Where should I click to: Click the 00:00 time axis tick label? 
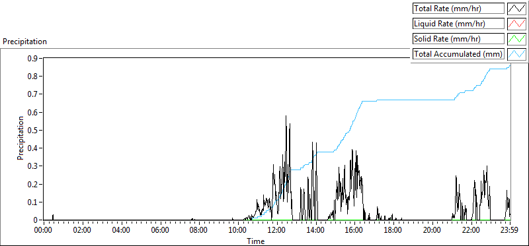[x=44, y=230]
